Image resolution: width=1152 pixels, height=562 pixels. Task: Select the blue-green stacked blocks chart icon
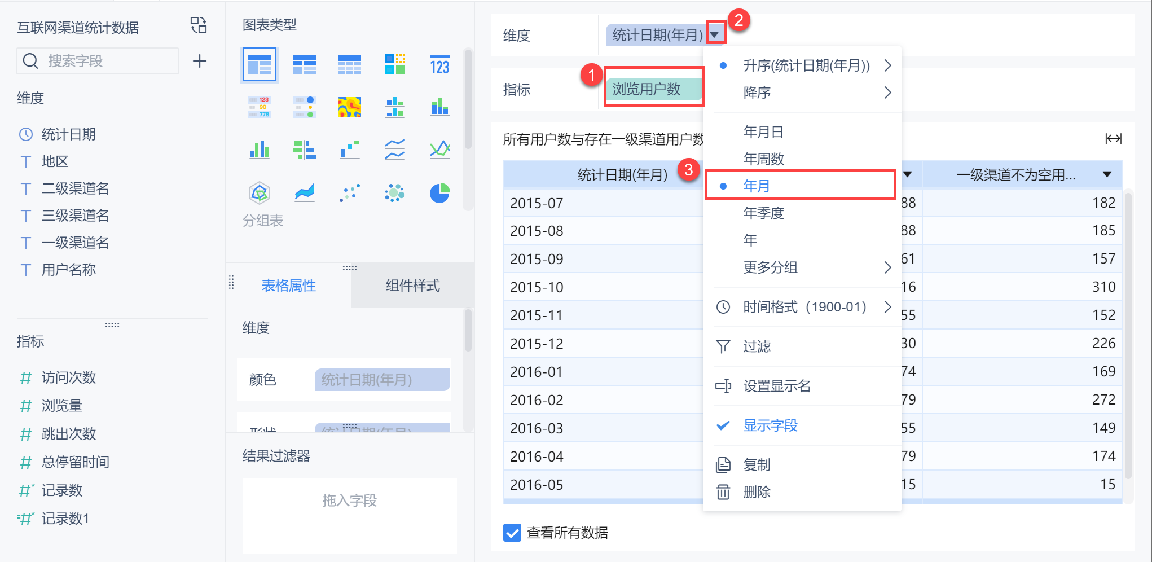[x=395, y=107]
